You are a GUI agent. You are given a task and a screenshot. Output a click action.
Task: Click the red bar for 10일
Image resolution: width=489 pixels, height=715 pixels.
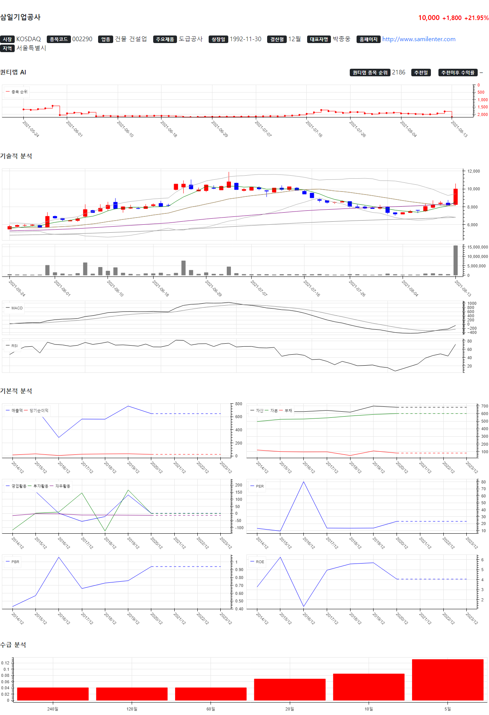369,687
